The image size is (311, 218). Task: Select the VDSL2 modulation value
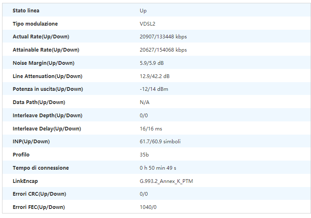click(147, 24)
